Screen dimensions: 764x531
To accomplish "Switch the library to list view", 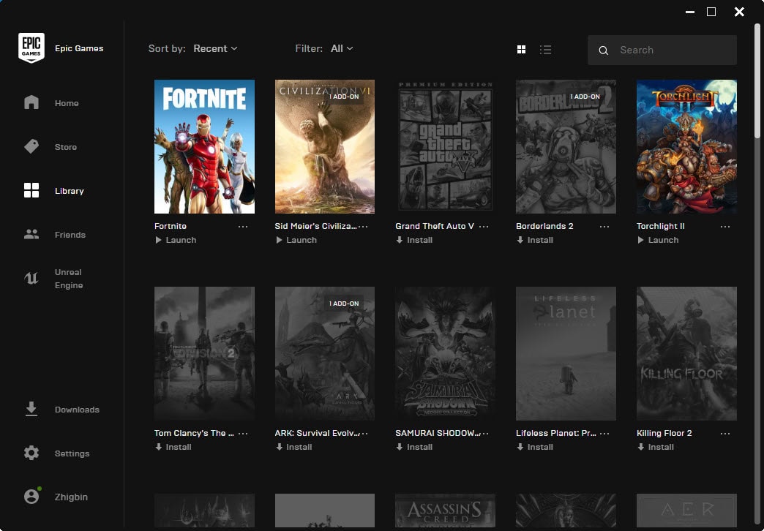I will pyautogui.click(x=545, y=49).
